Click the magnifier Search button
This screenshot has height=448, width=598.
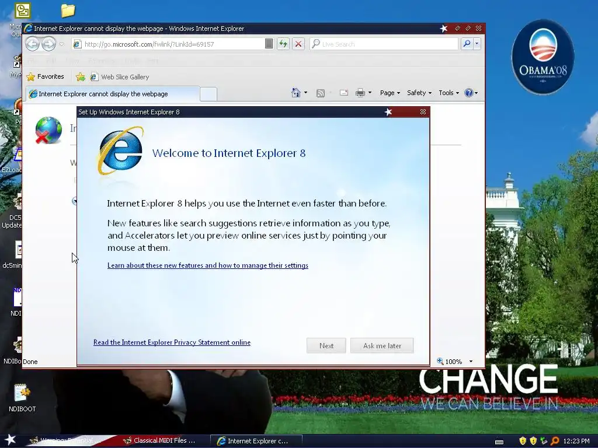467,44
